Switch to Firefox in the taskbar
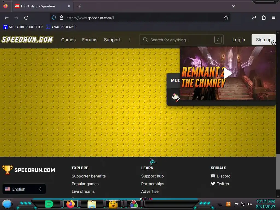Screen dimensions: 280x210 coord(71,204)
